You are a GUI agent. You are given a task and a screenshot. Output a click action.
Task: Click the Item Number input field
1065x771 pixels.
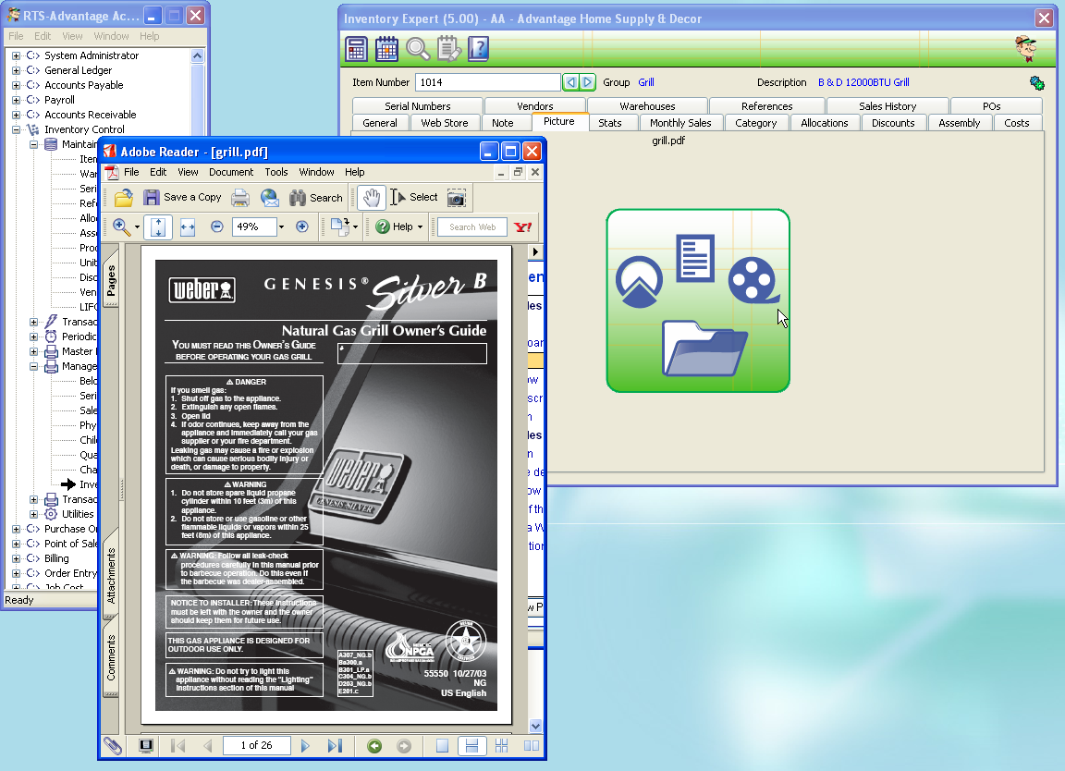488,82
